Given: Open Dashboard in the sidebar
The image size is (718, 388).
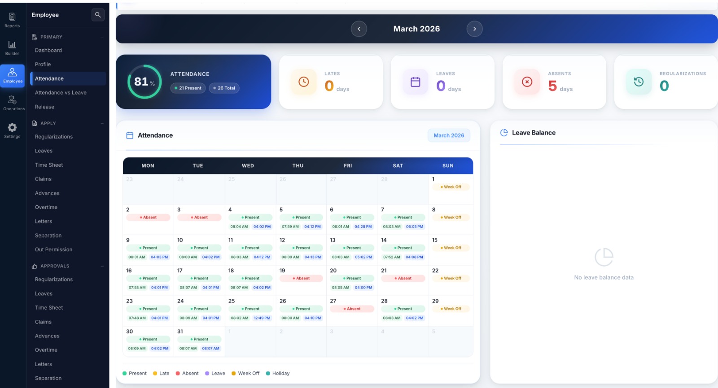Looking at the screenshot, I should (48, 50).
